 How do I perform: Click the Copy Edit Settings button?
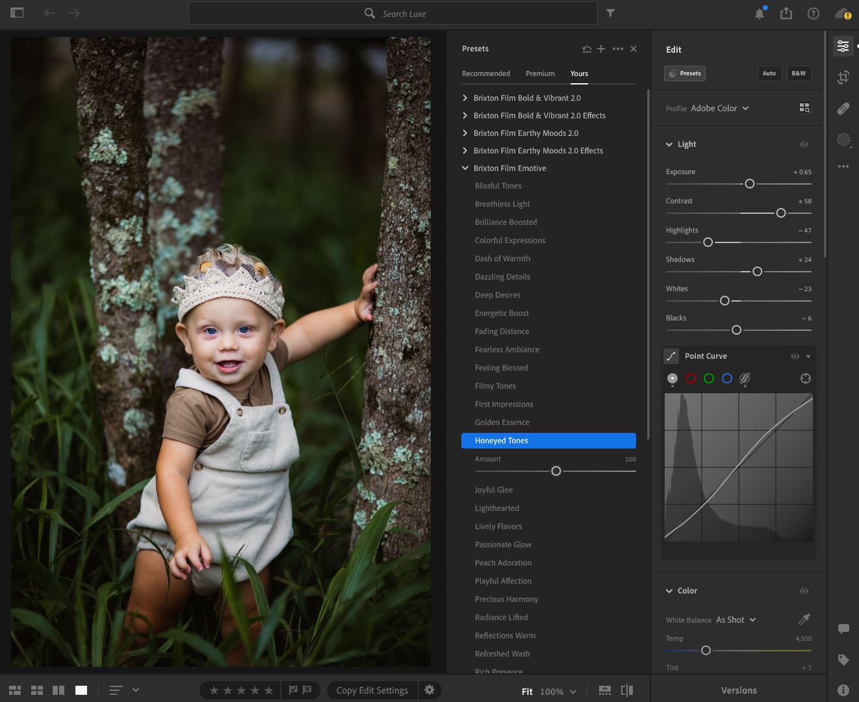coord(371,690)
